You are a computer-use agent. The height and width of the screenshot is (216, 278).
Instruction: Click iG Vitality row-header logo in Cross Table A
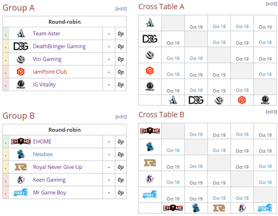coord(150,87)
